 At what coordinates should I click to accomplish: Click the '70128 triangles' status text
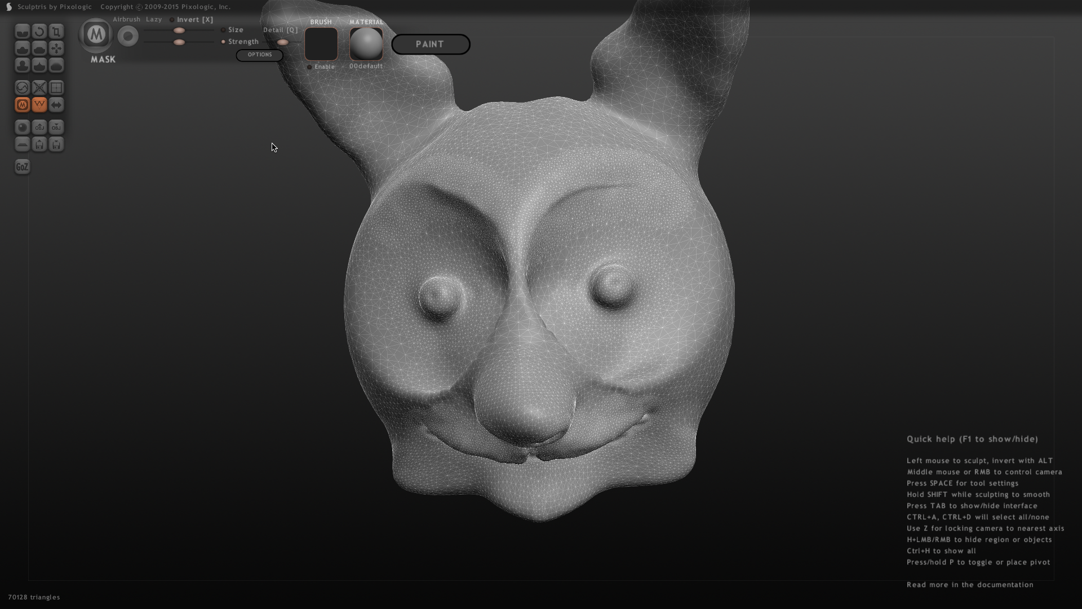[34, 597]
